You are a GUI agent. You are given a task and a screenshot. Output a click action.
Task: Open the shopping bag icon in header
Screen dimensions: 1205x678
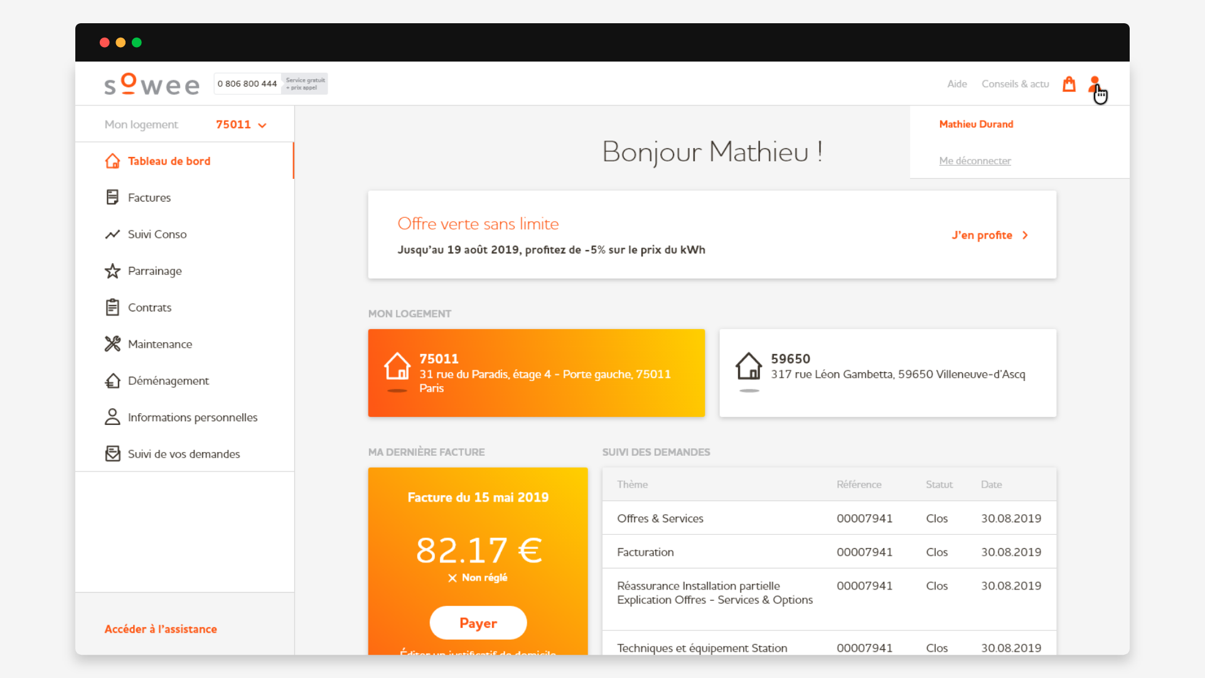click(1069, 84)
